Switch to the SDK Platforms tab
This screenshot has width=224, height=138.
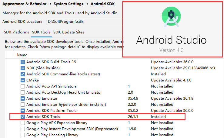click(x=16, y=32)
